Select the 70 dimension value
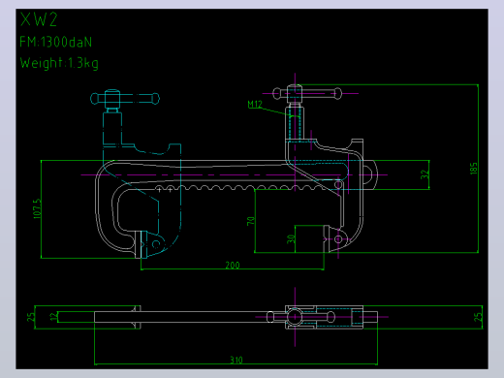This screenshot has width=504, height=378. tap(251, 221)
